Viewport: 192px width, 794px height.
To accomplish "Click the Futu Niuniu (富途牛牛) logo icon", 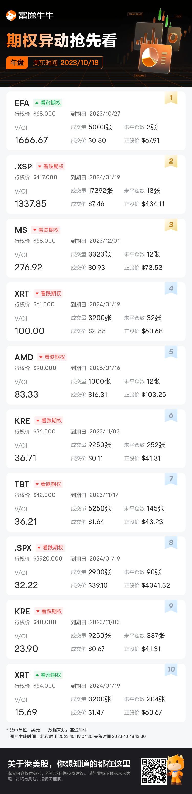I will click(11, 15).
